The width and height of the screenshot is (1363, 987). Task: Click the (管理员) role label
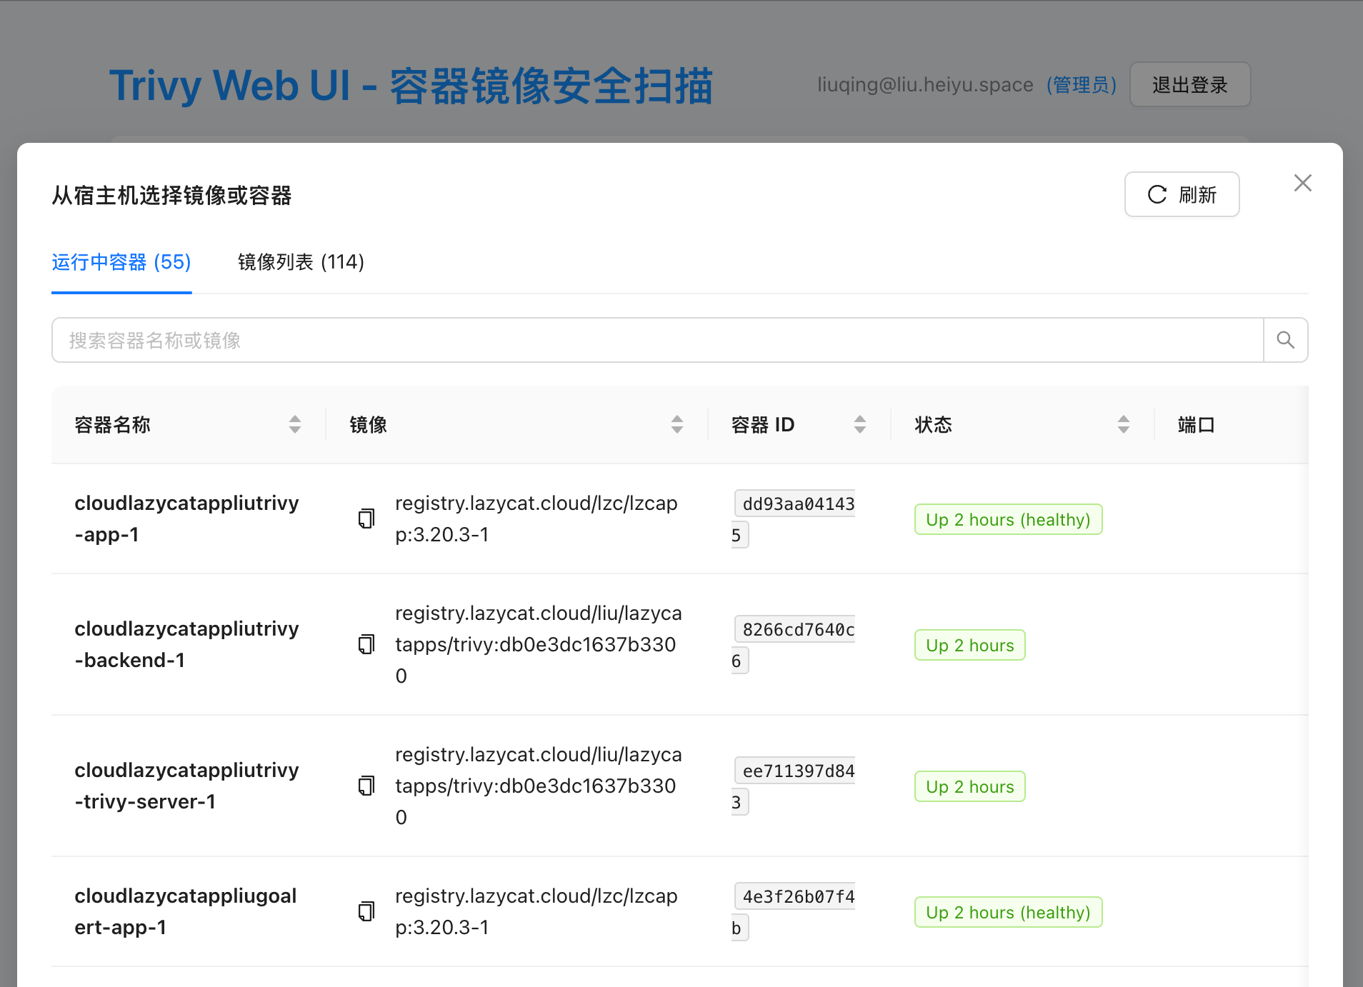(x=1082, y=85)
